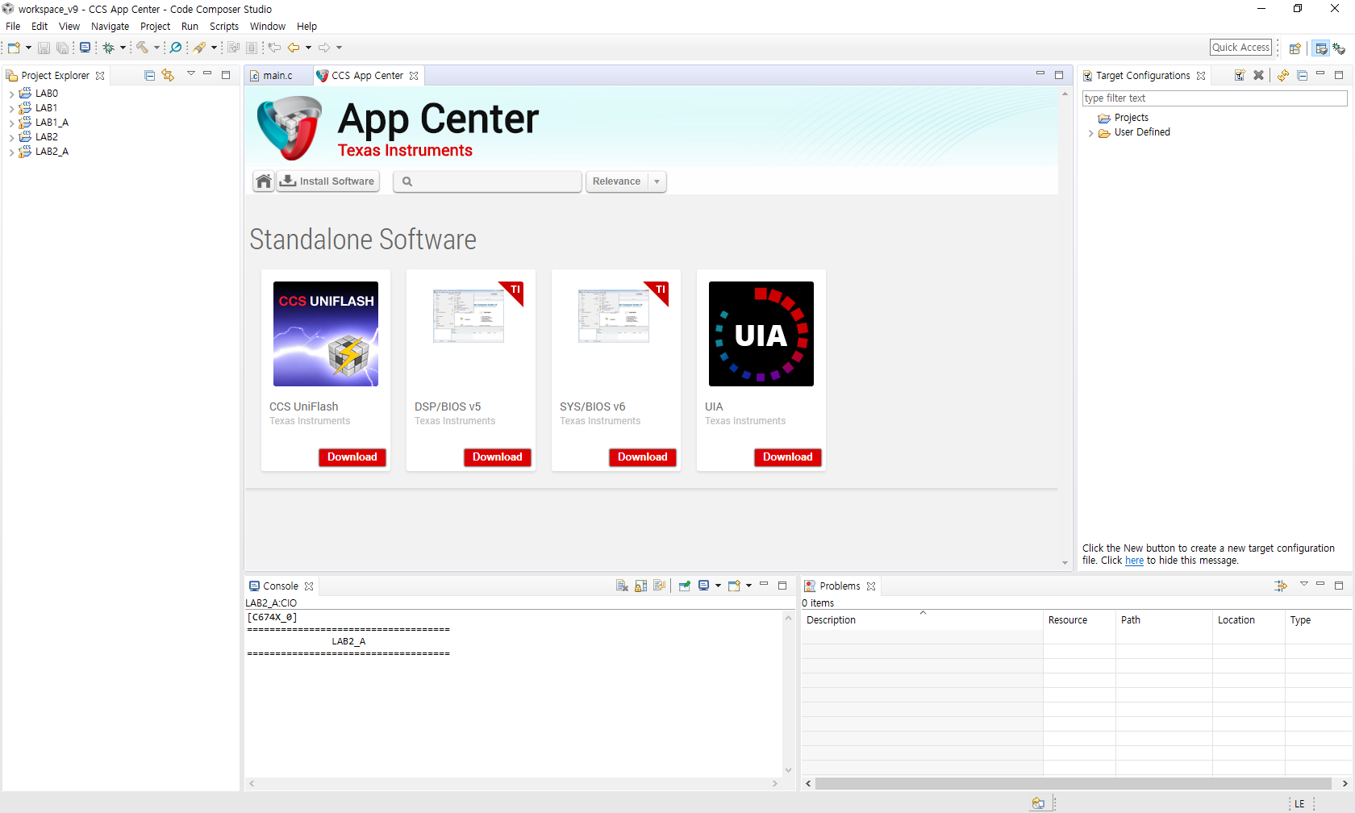
Task: Toggle Console scroll lock icon
Action: click(641, 586)
